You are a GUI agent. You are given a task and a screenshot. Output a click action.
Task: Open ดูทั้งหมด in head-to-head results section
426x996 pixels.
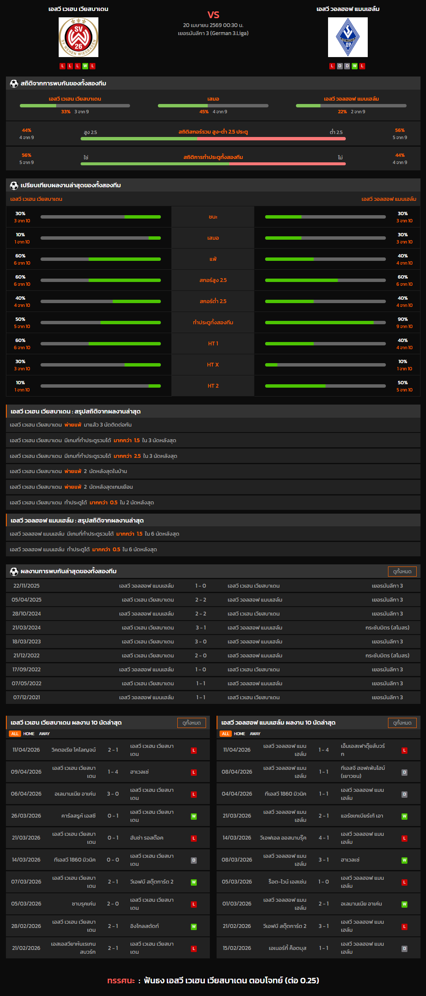coord(402,572)
